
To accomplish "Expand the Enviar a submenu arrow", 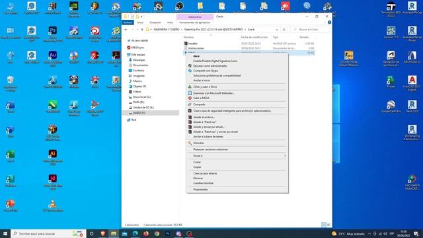I will click(x=285, y=156).
